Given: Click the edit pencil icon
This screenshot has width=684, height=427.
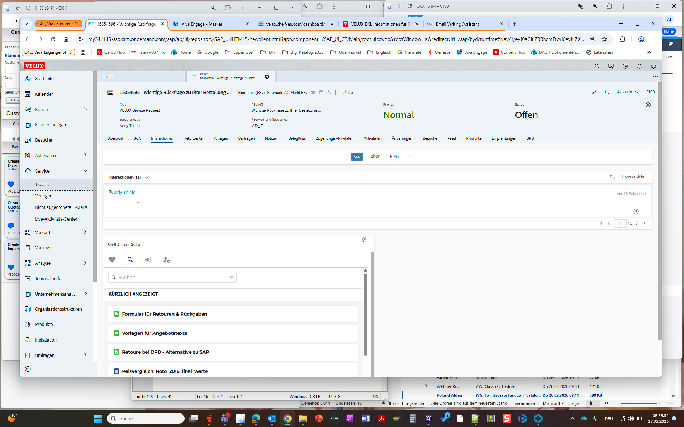Looking at the screenshot, I should tap(594, 92).
